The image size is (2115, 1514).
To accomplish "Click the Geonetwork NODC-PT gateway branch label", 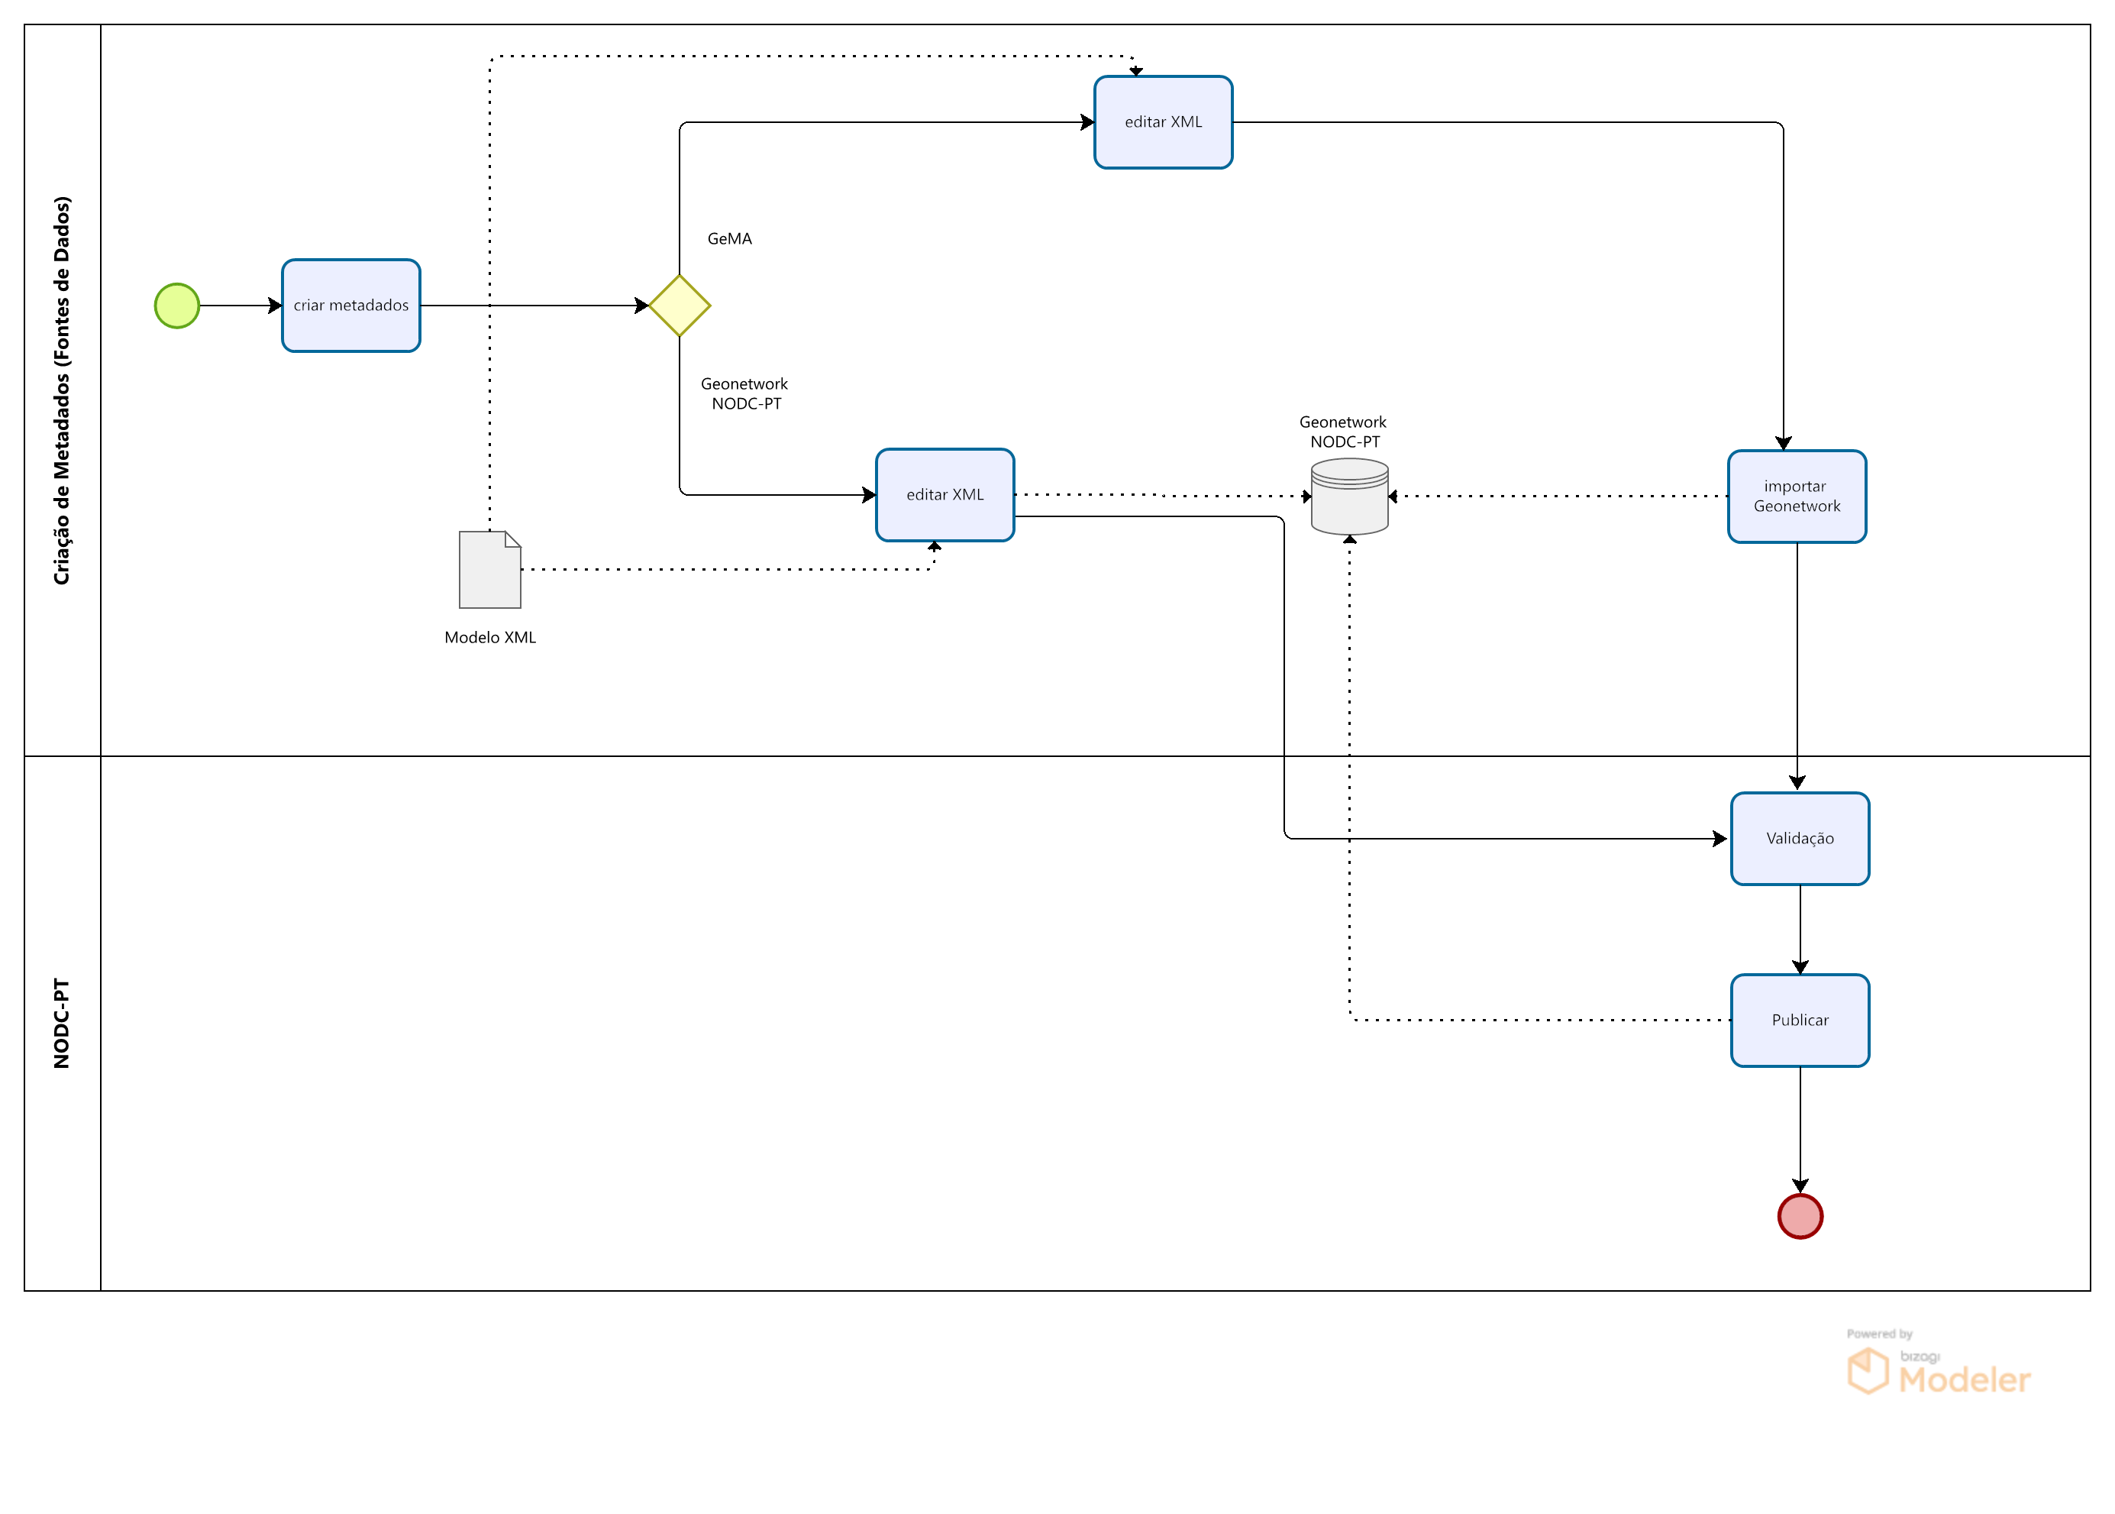I will [744, 393].
